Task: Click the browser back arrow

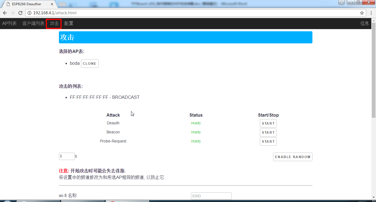Action: pos(5,13)
